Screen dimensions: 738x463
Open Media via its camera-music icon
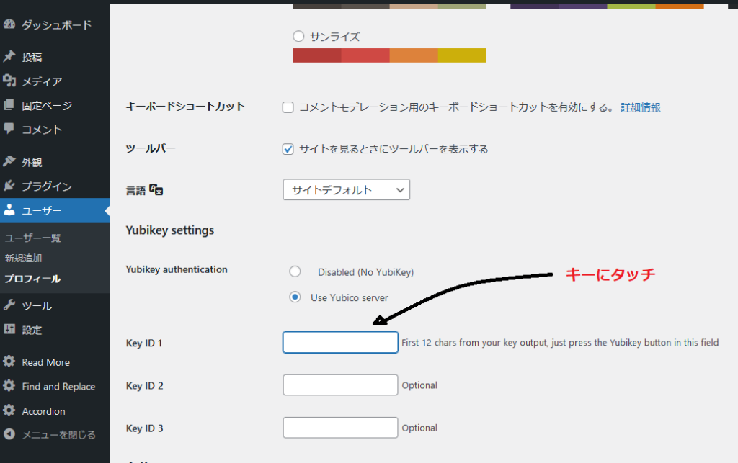pyautogui.click(x=9, y=81)
